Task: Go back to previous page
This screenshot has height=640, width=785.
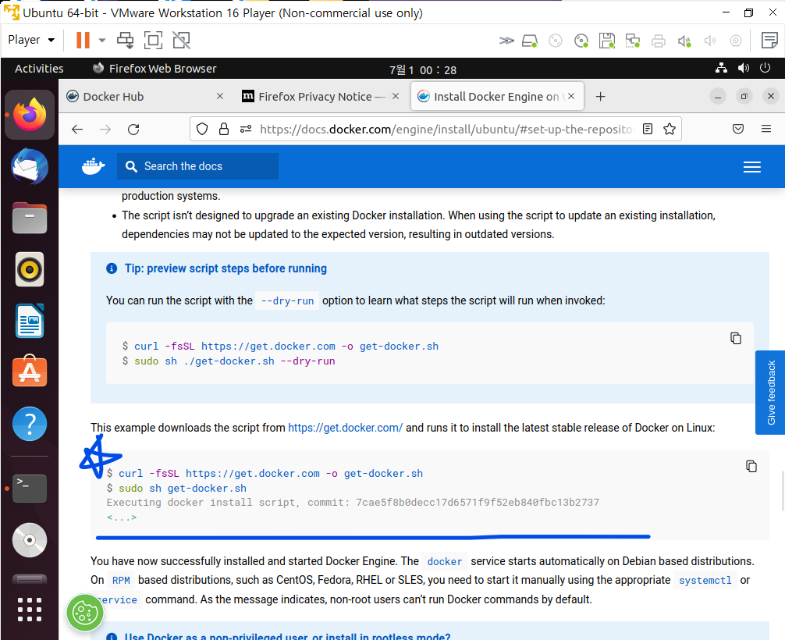Action: tap(77, 130)
